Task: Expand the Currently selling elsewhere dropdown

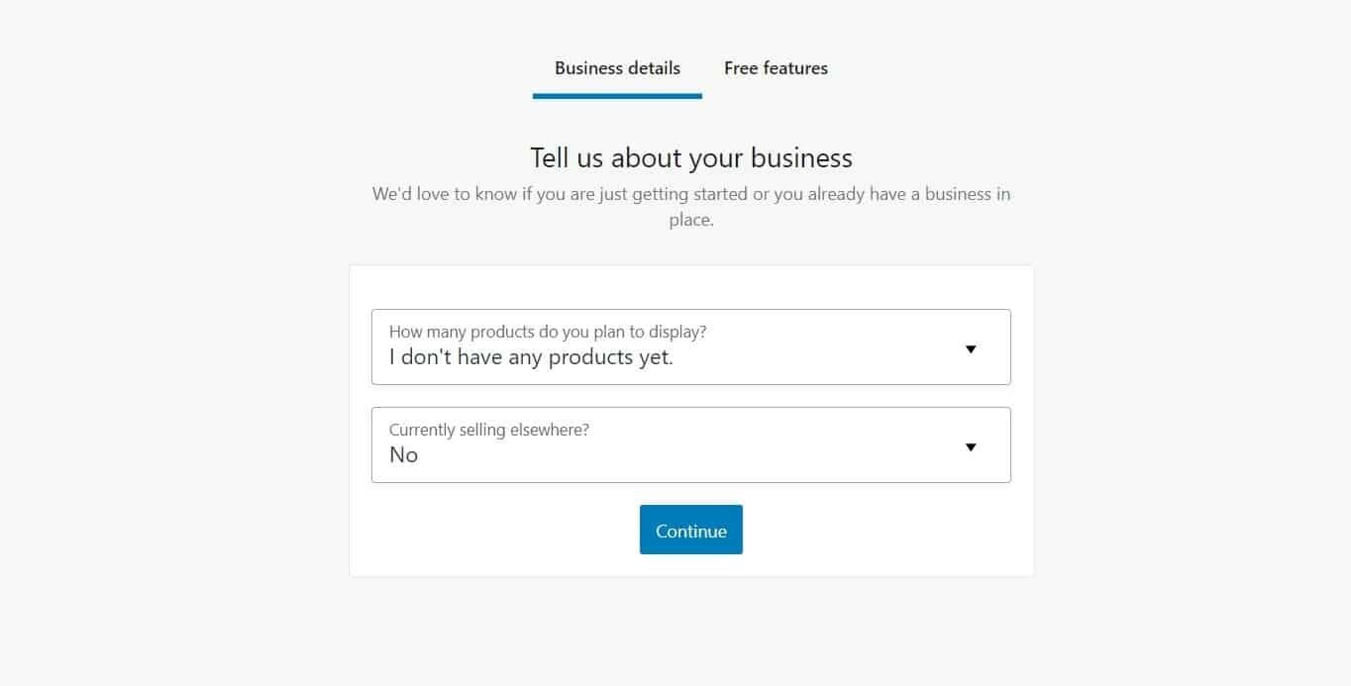Action: (x=690, y=444)
